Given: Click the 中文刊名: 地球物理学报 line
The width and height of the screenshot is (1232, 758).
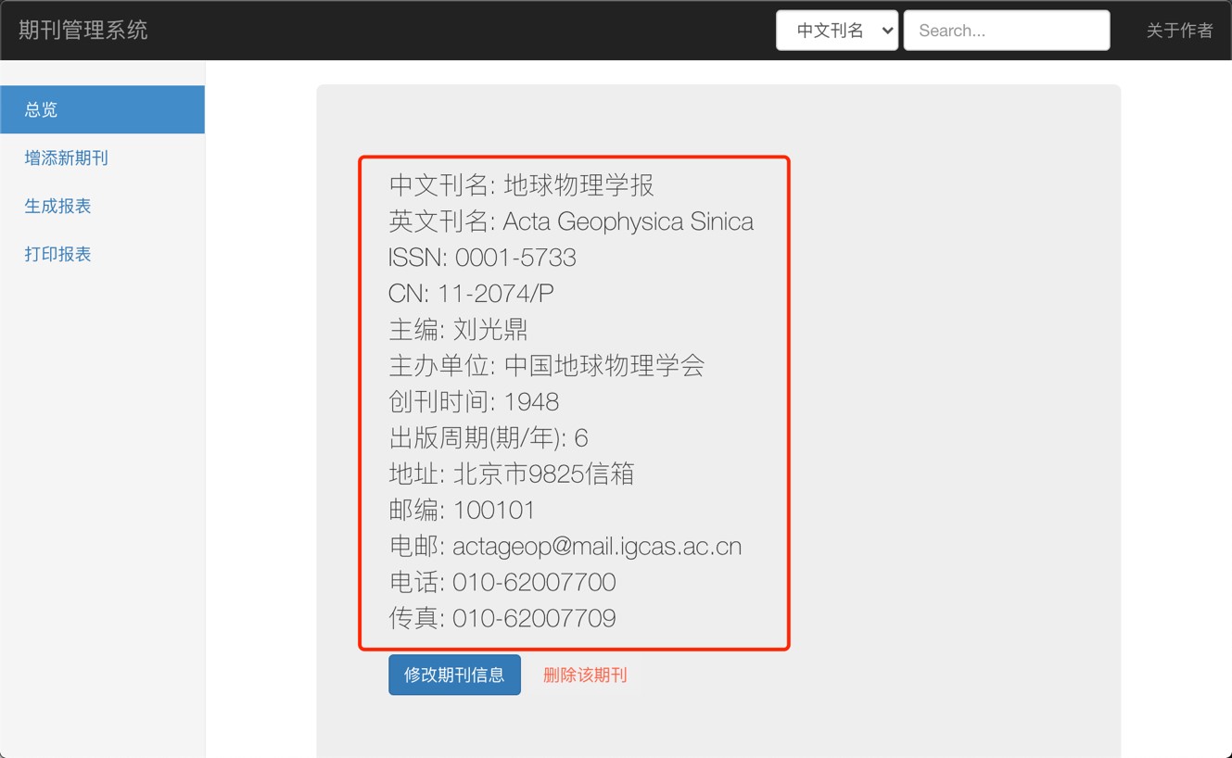Looking at the screenshot, I should click(x=521, y=185).
